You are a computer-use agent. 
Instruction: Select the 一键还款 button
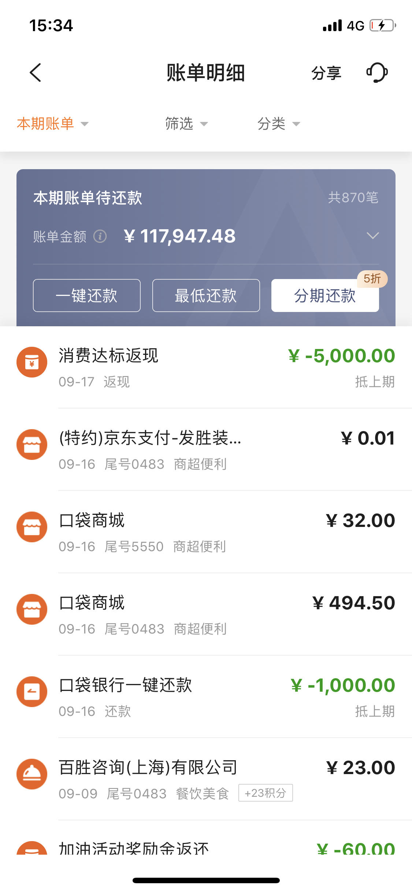(x=87, y=296)
